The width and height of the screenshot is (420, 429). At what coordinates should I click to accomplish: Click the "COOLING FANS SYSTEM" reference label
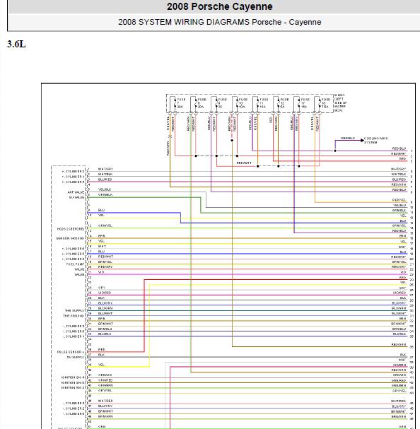(375, 141)
